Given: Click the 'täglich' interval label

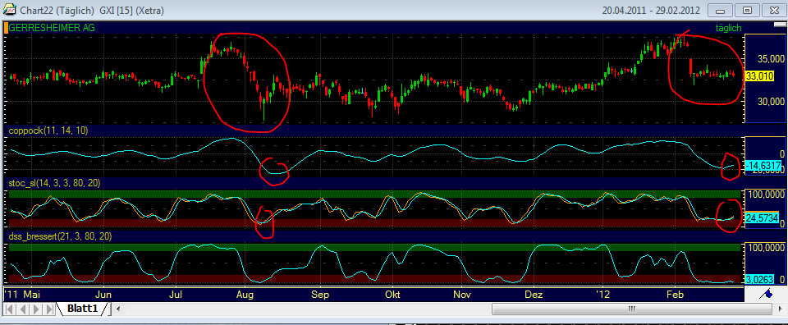Looking at the screenshot, I should click(x=728, y=28).
